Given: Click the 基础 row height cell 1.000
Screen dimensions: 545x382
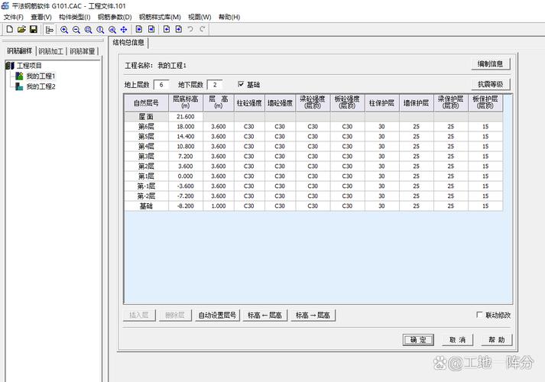Looking at the screenshot, I should [x=219, y=206].
